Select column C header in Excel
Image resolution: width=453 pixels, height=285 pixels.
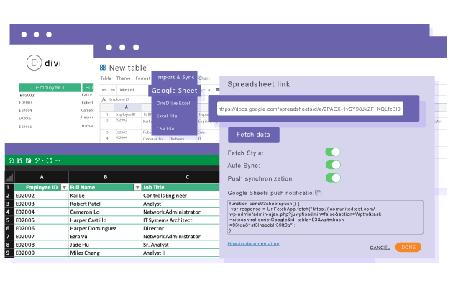tap(181, 177)
